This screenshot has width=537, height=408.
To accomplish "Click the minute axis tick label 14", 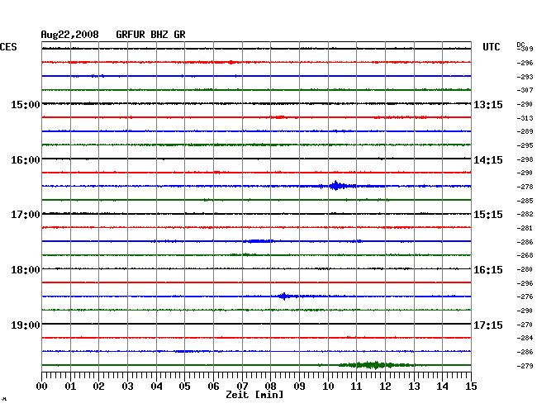I will click(x=442, y=387).
